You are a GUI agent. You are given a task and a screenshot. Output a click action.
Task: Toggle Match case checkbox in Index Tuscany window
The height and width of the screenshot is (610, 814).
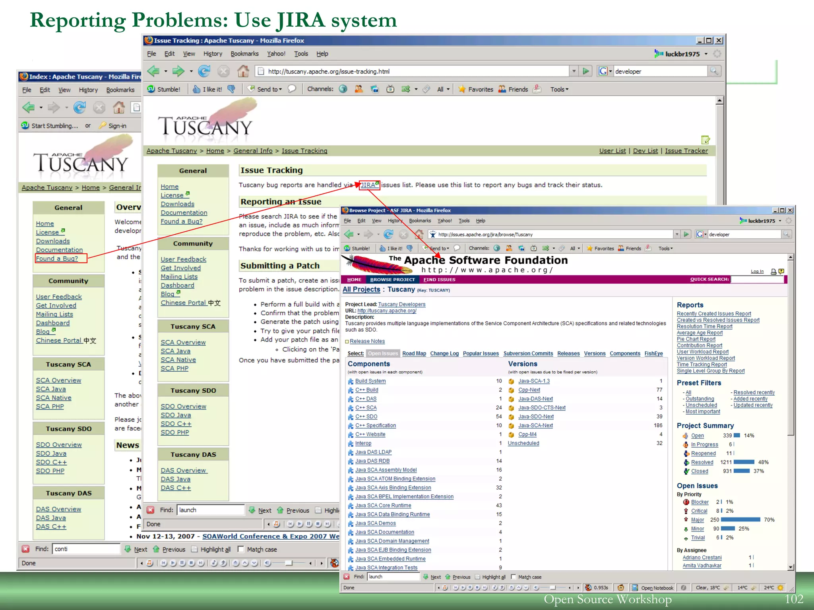coord(240,549)
